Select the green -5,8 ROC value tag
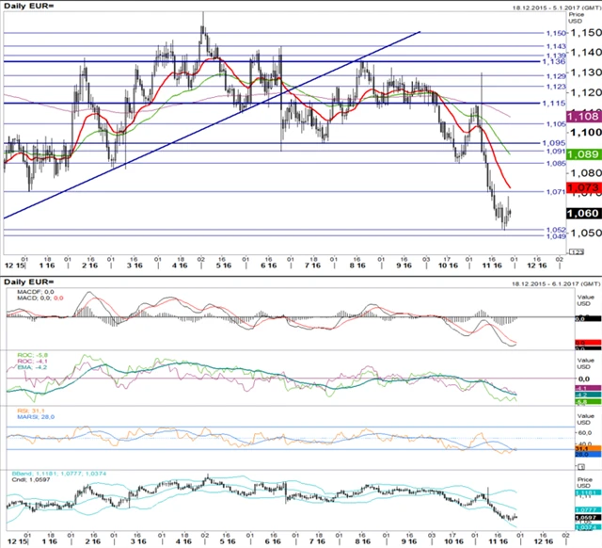Screen dimensions: 602x548 point(588,402)
